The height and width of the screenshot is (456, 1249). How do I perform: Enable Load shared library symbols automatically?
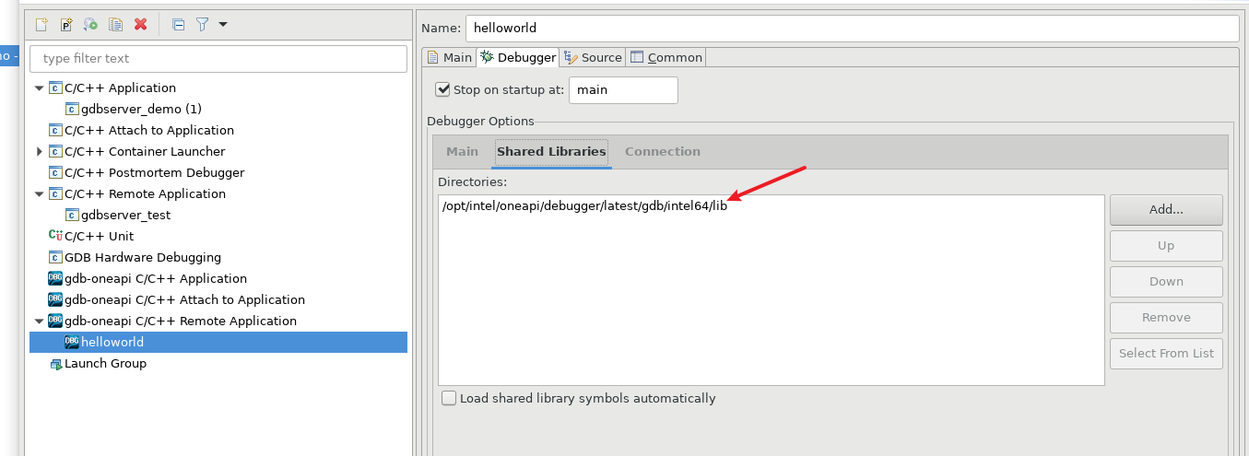click(x=449, y=399)
